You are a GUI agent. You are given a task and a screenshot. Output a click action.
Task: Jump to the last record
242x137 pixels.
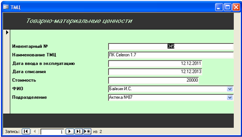(x=78, y=132)
